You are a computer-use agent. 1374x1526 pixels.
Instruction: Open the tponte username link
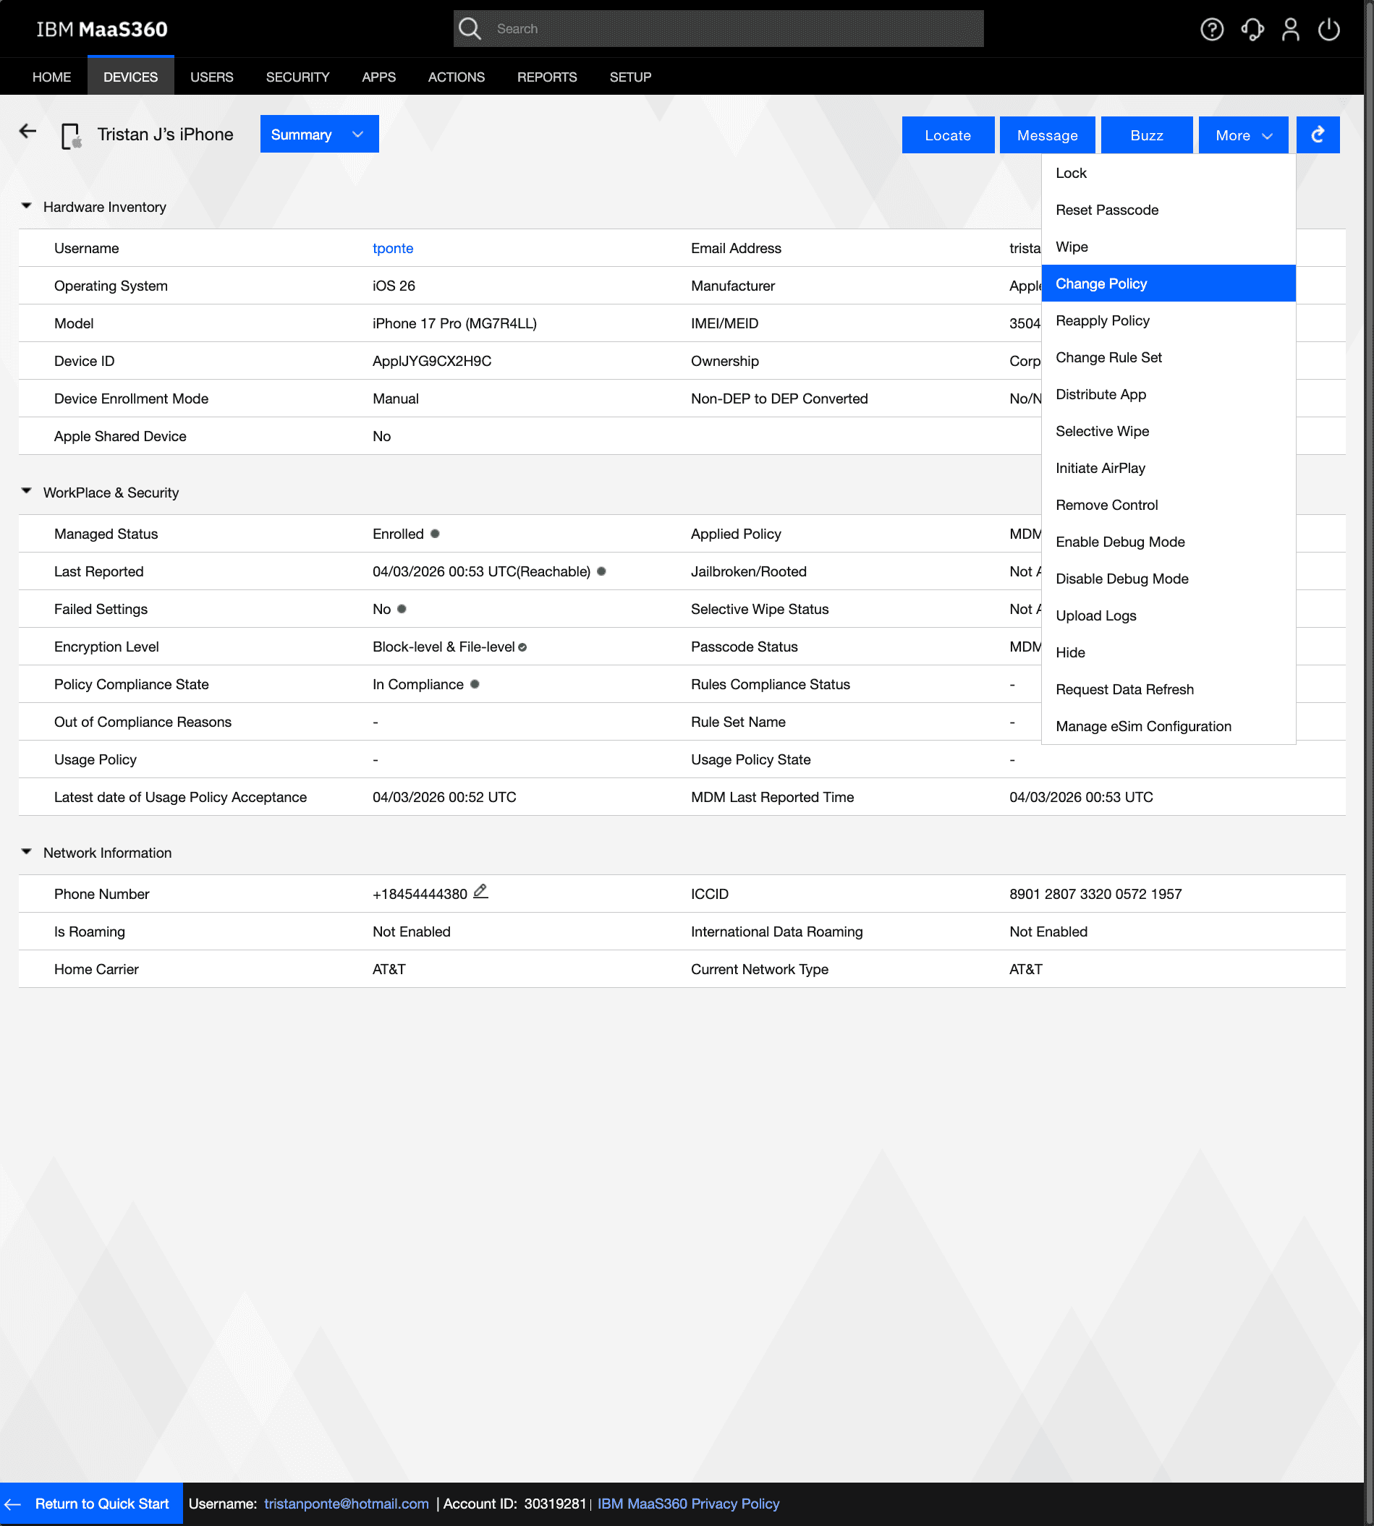pos(393,248)
